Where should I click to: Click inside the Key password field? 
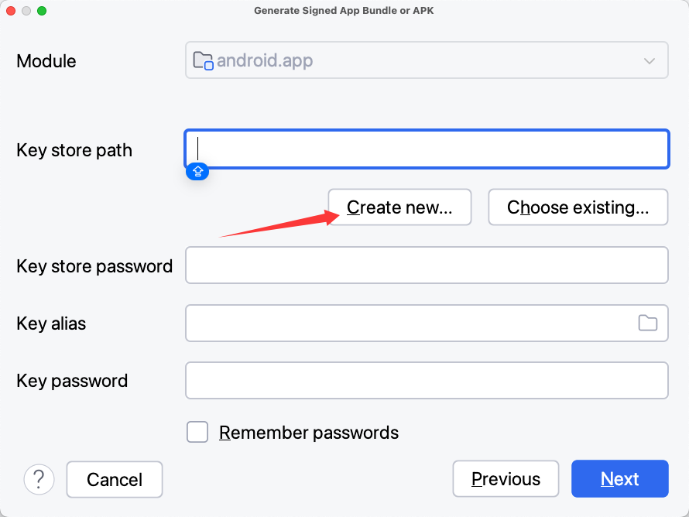[x=426, y=380]
